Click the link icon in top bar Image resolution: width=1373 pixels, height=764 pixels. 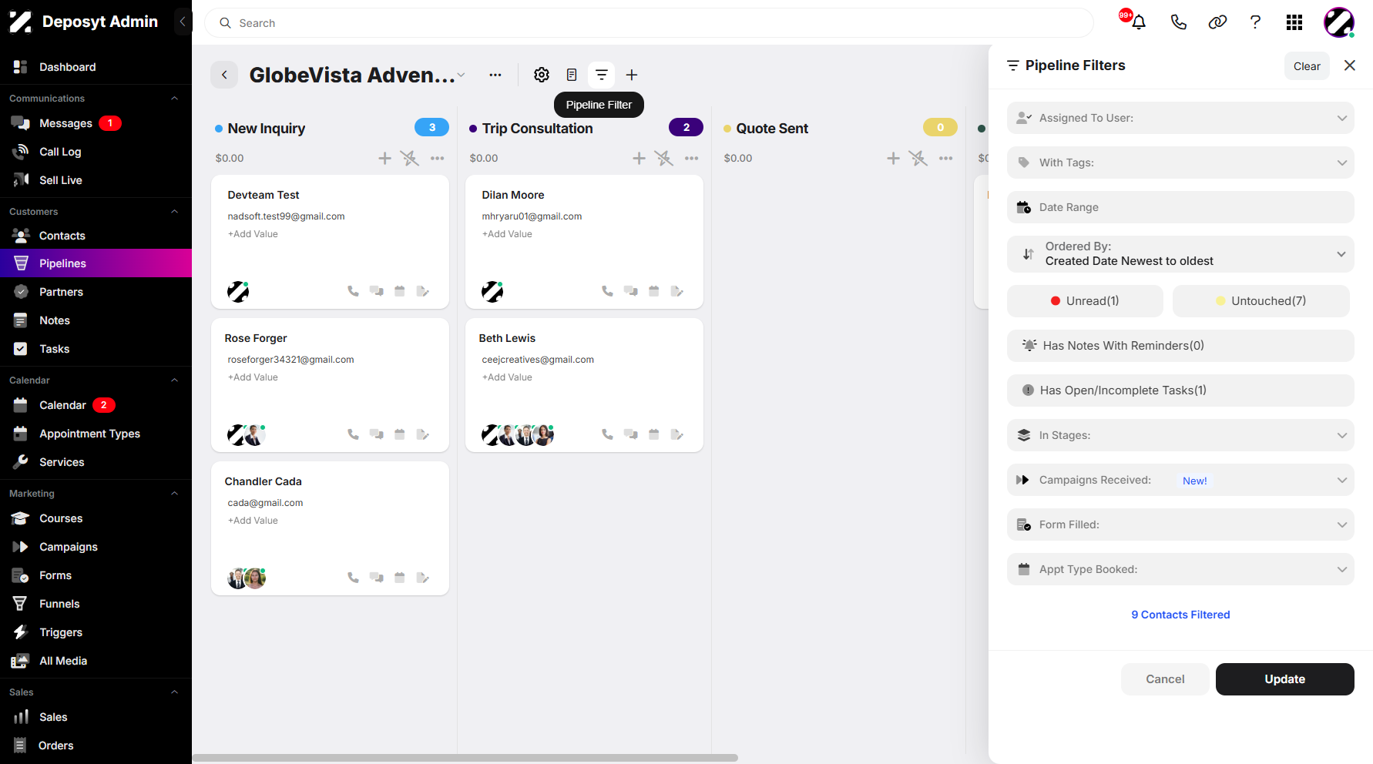coord(1217,22)
